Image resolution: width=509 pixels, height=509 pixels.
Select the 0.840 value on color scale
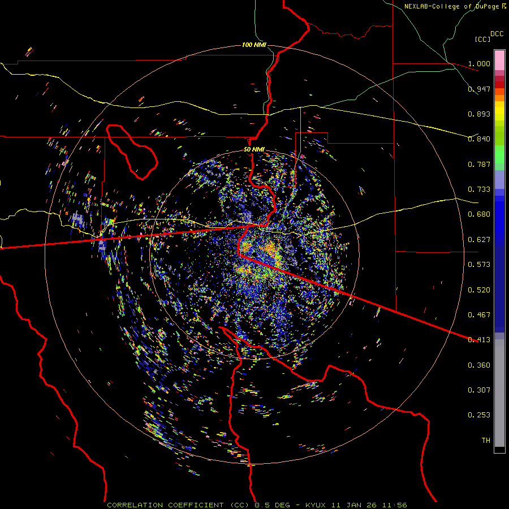tap(479, 139)
